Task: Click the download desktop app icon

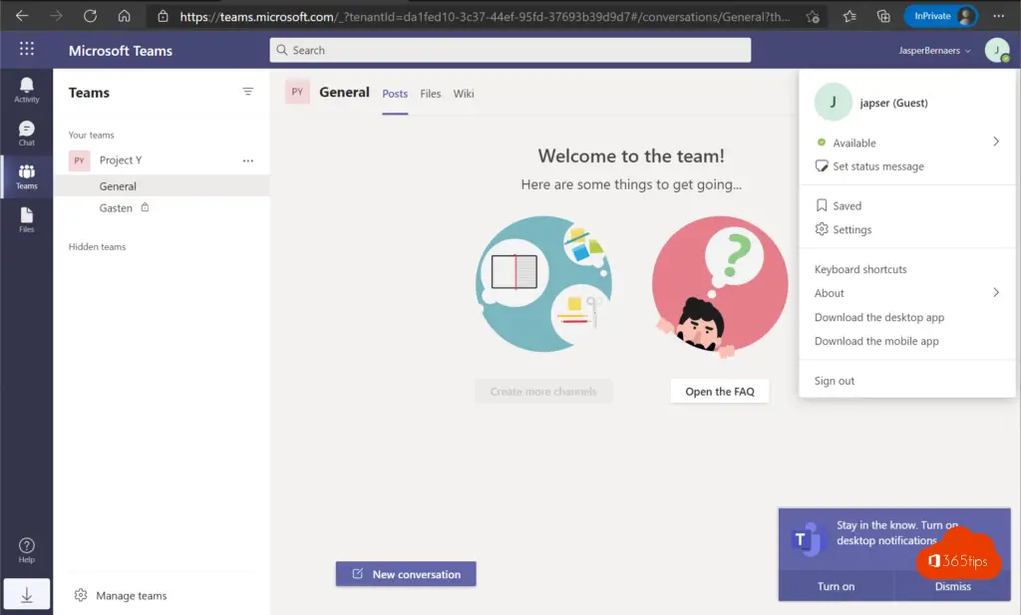Action: click(27, 594)
